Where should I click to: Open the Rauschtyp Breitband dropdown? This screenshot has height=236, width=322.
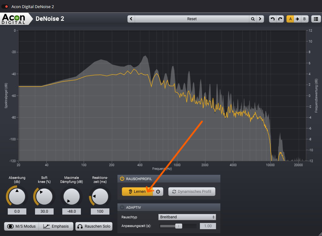pos(187,217)
